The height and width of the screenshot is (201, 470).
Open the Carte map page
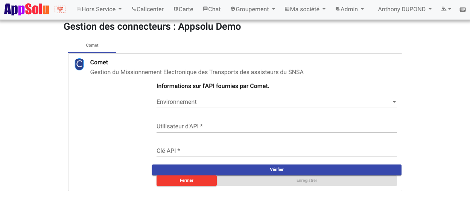pyautogui.click(x=183, y=9)
